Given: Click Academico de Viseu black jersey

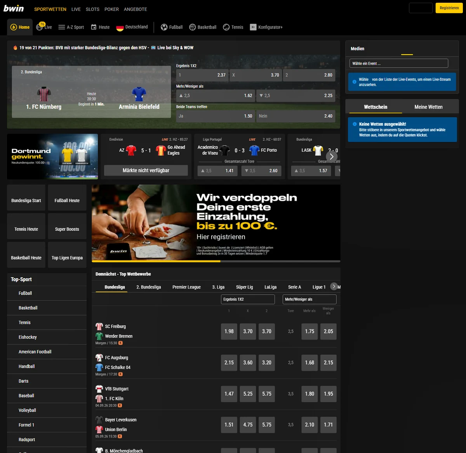Looking at the screenshot, I should point(224,150).
